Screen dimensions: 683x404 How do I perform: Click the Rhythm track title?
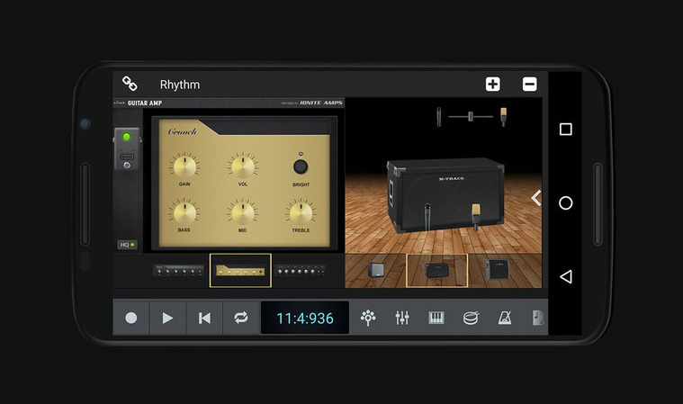pyautogui.click(x=180, y=85)
